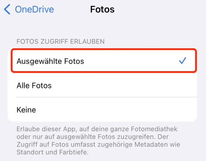Choose "Keine" to deny photo access
Image resolution: width=207 pixels, height=161 pixels.
[103, 109]
